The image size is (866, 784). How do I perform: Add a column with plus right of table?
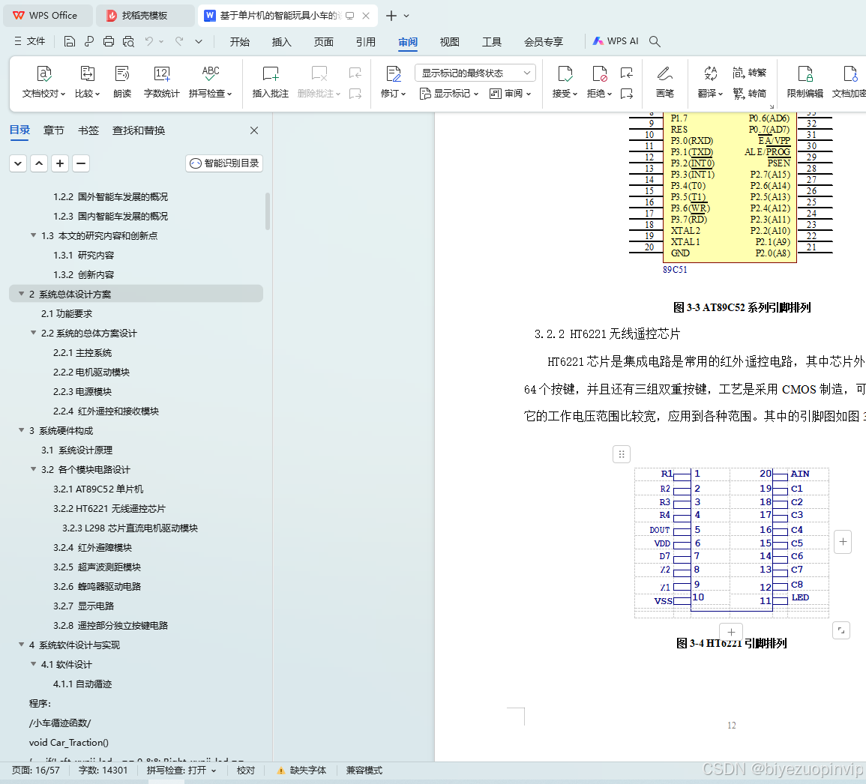coord(843,542)
